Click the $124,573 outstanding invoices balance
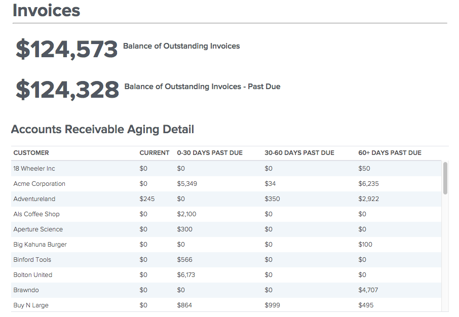The image size is (459, 317). (x=66, y=50)
